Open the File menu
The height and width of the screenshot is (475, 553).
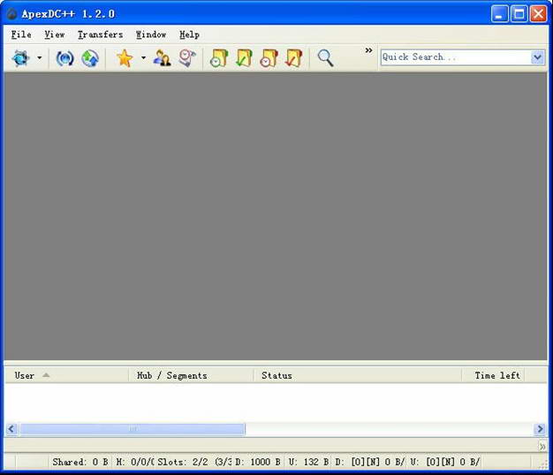(x=21, y=34)
